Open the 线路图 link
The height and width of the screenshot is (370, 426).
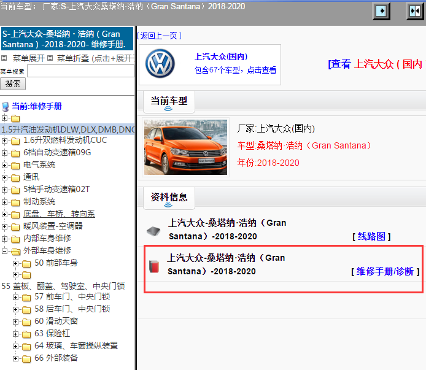pyautogui.click(x=371, y=236)
